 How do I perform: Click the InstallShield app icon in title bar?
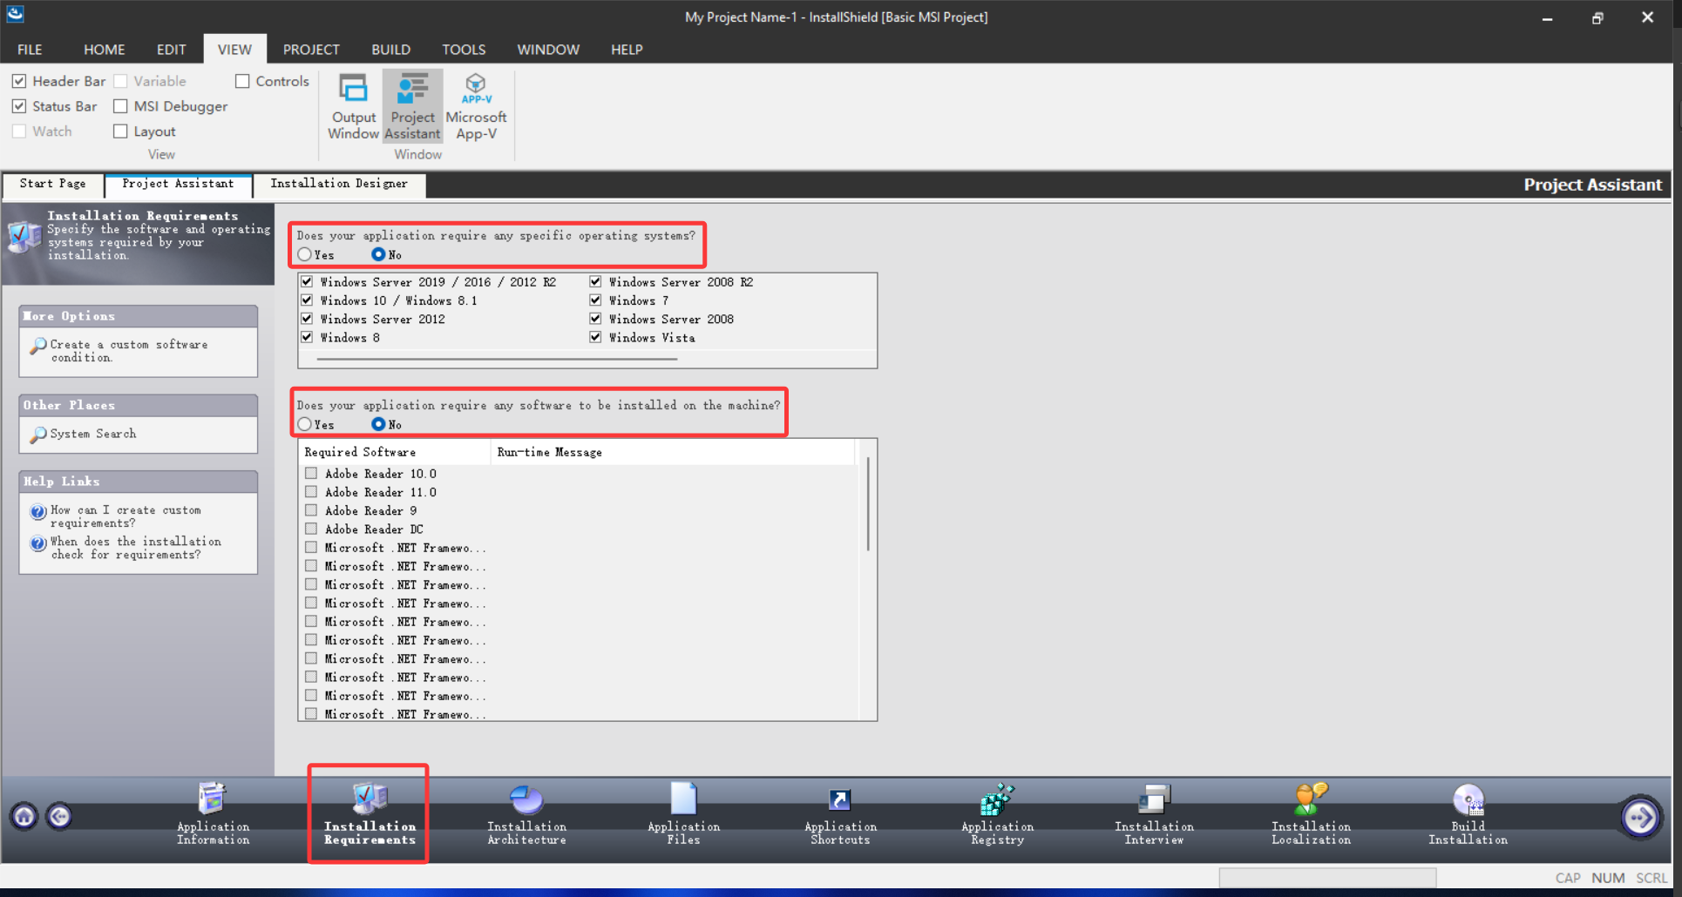[x=16, y=15]
